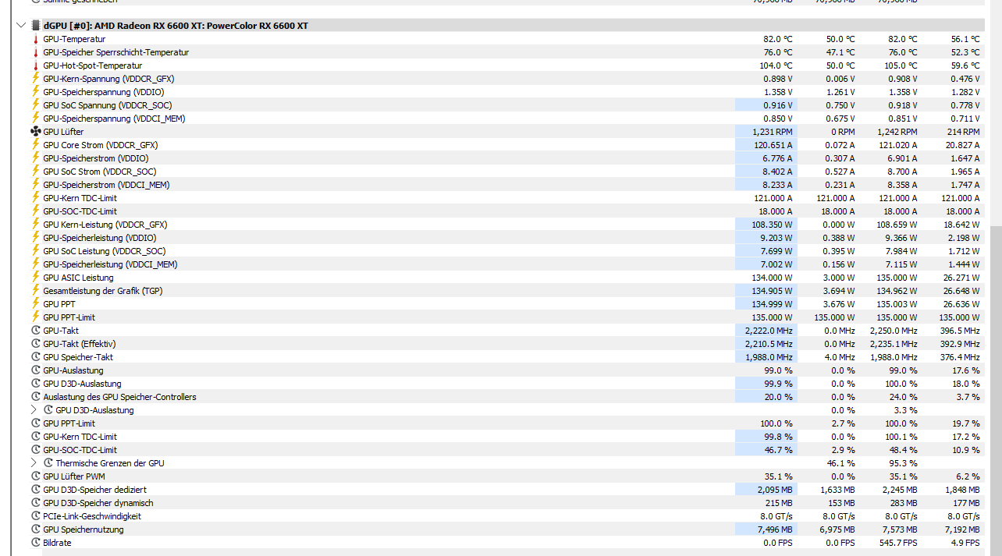Click the 104.0 °C hot spot value
The image size is (1002, 556).
pyautogui.click(x=777, y=66)
